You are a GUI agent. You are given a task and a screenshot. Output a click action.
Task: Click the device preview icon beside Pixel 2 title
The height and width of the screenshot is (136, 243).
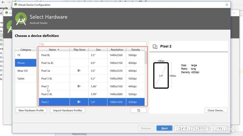pos(155,46)
